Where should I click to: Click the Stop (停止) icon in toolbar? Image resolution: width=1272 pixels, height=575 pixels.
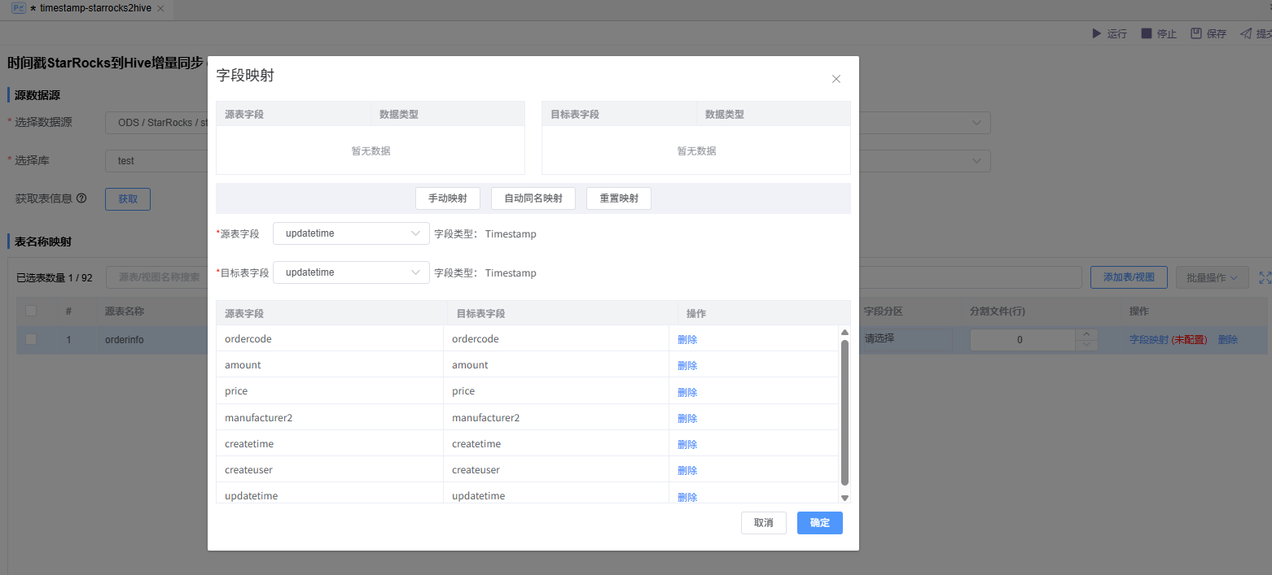coord(1147,33)
